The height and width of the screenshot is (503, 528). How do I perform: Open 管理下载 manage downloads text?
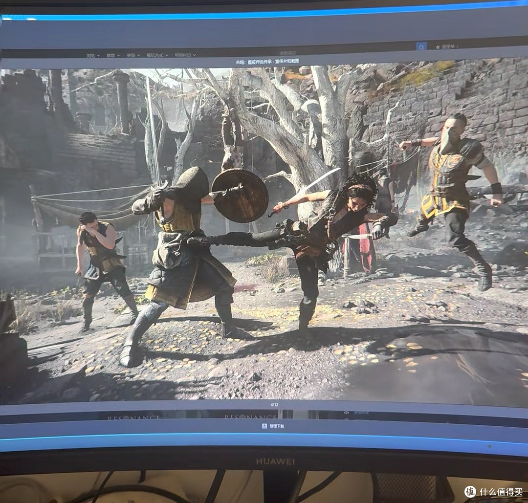[277, 426]
